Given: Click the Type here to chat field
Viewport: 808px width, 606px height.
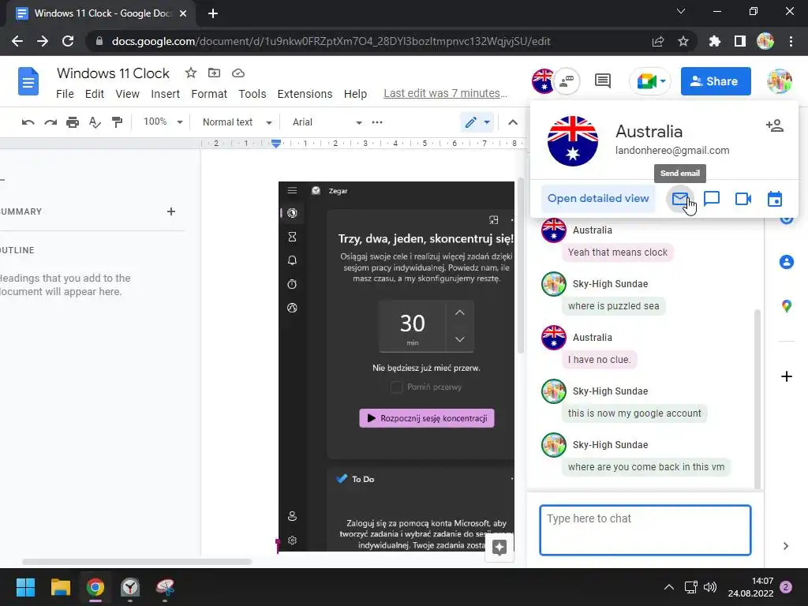Looking at the screenshot, I should tap(645, 530).
